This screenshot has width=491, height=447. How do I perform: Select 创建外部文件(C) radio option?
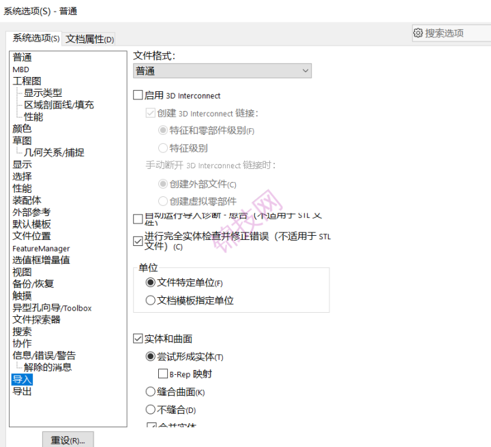163,184
